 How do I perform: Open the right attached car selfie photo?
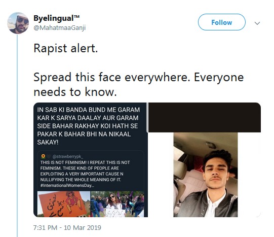(206, 175)
